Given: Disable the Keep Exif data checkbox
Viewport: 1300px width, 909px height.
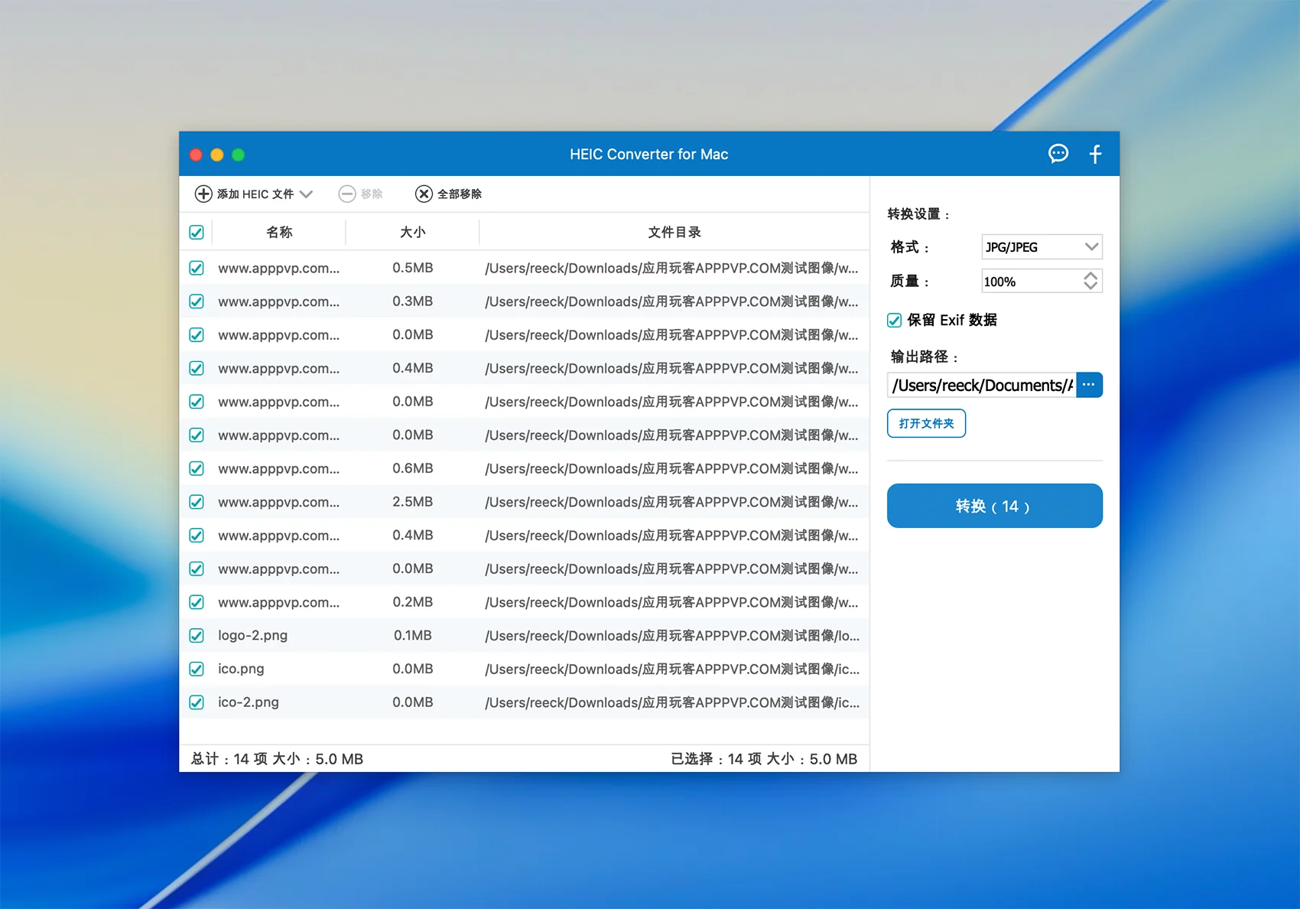Looking at the screenshot, I should [895, 321].
